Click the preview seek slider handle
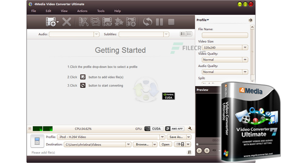 (x=197, y=144)
